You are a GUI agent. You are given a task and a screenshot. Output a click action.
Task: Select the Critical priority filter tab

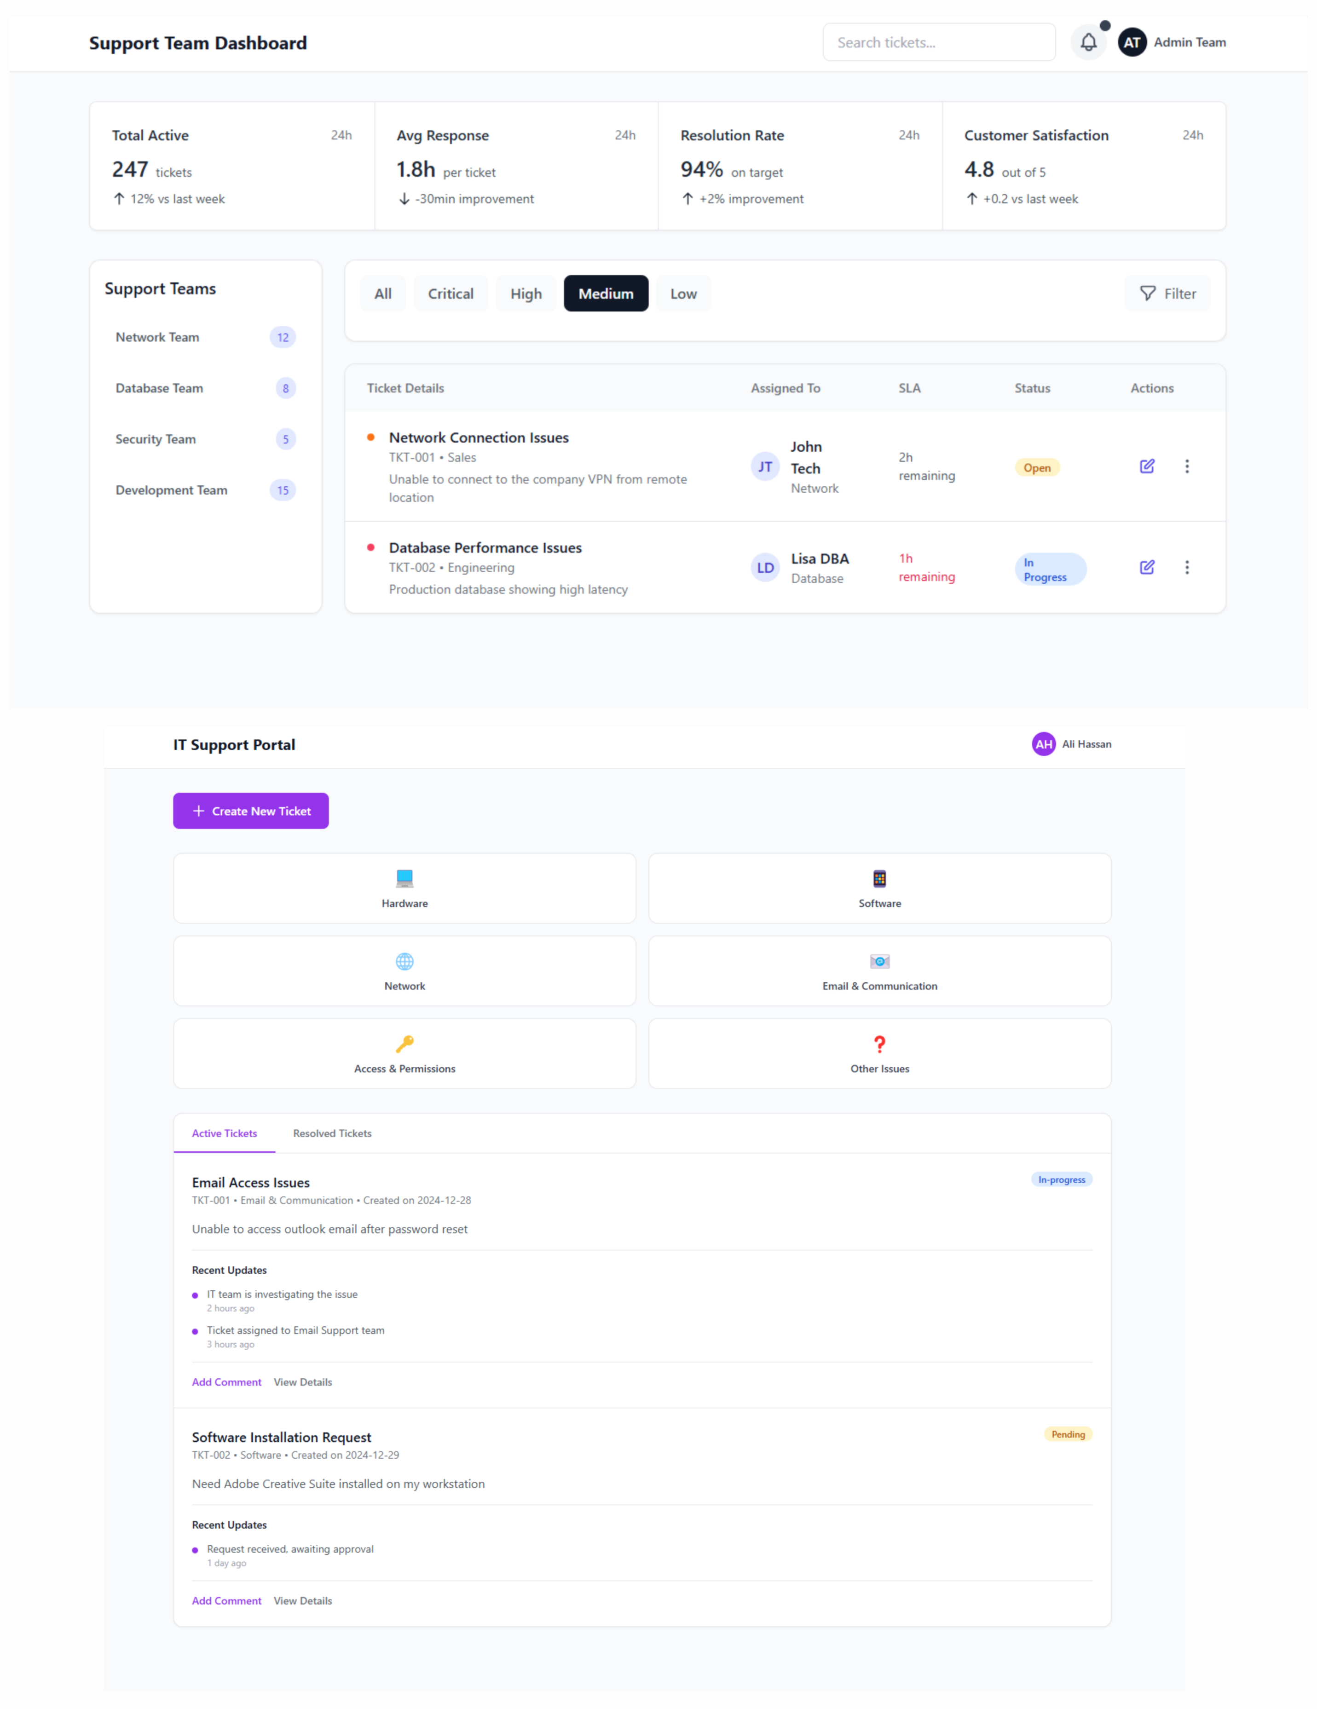click(450, 293)
